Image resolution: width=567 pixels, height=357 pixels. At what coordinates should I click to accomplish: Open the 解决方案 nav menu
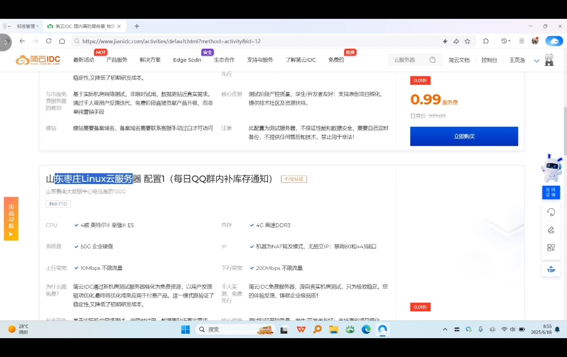150,60
